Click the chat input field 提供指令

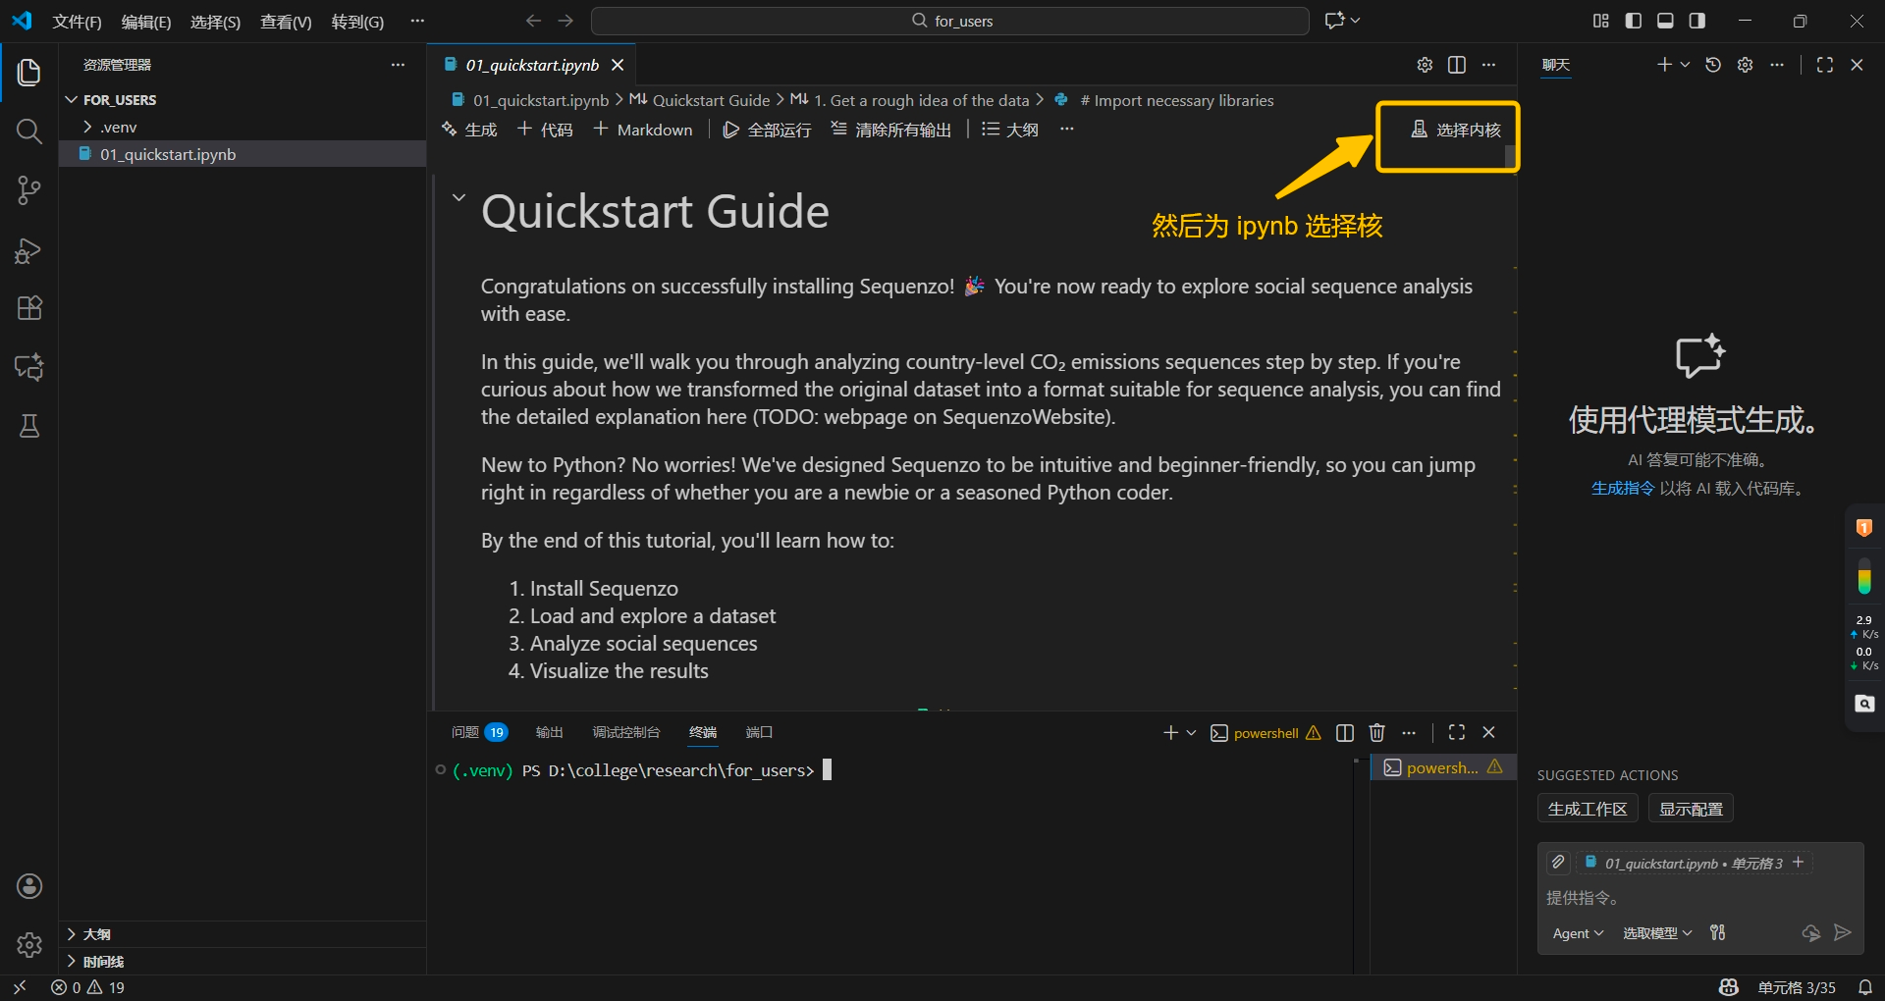pos(1698,897)
